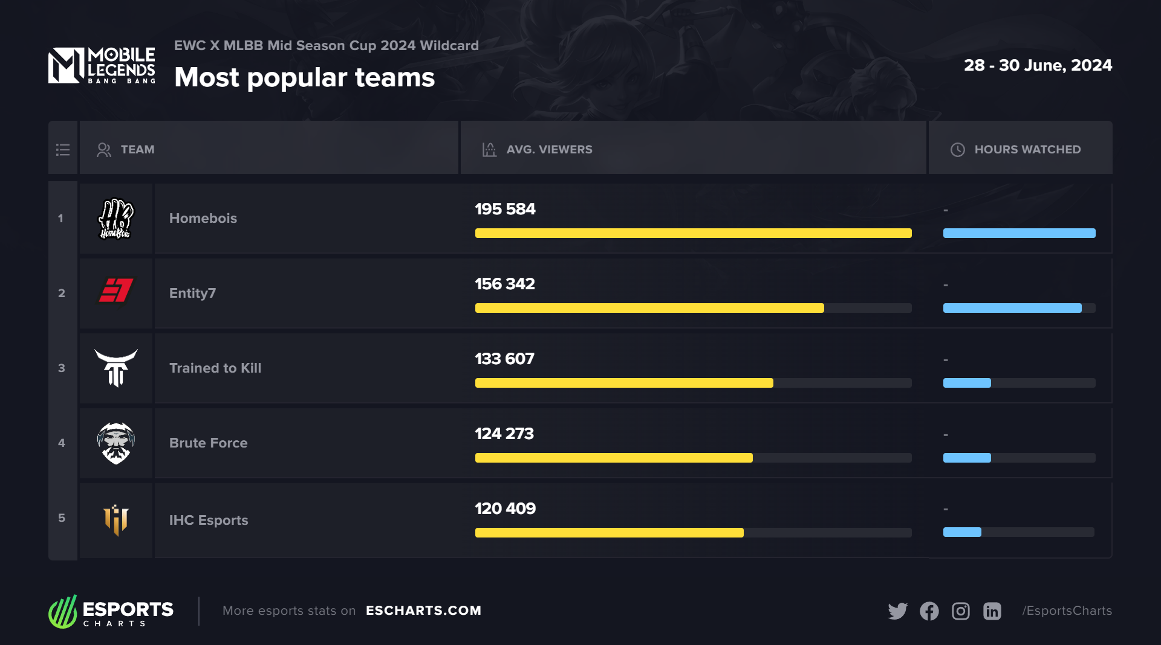Select the AVG. VIEWERS column header
The height and width of the screenshot is (645, 1161).
coord(549,150)
